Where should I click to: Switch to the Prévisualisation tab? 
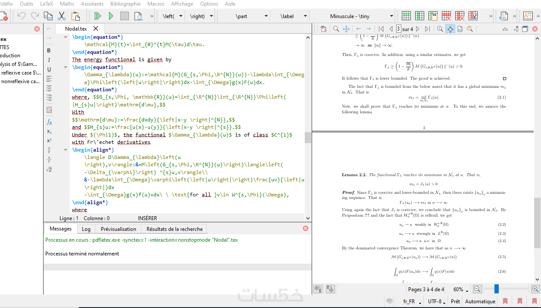[x=119, y=229]
